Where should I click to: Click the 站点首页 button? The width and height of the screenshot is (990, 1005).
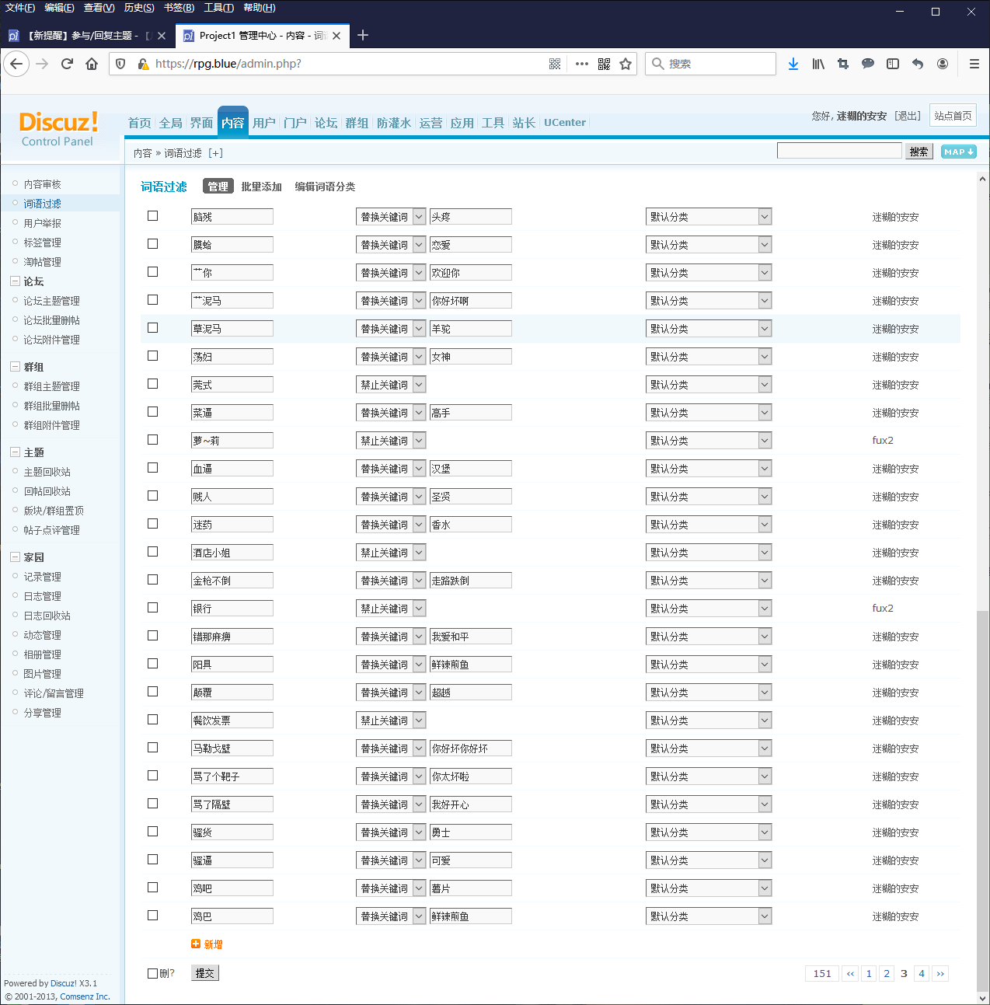[x=953, y=116]
